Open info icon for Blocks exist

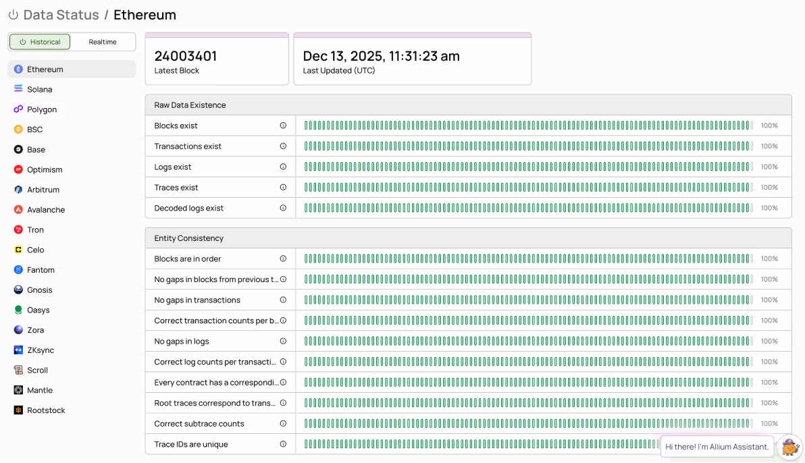point(283,126)
